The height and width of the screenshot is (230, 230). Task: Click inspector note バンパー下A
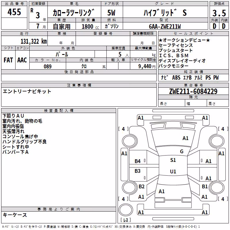[x=16, y=152]
